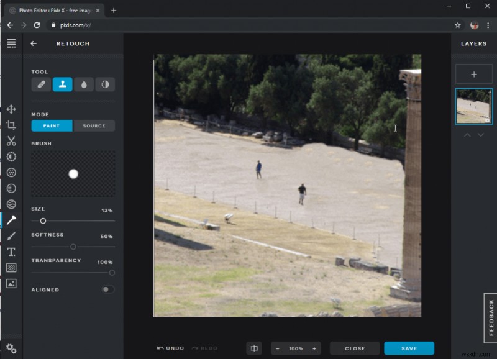Enable Paint mode

point(52,125)
